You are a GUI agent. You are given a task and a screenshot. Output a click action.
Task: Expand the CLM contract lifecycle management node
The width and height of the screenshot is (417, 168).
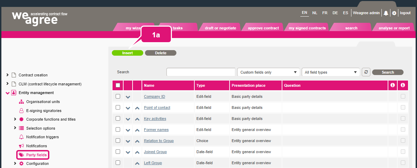click(x=8, y=84)
